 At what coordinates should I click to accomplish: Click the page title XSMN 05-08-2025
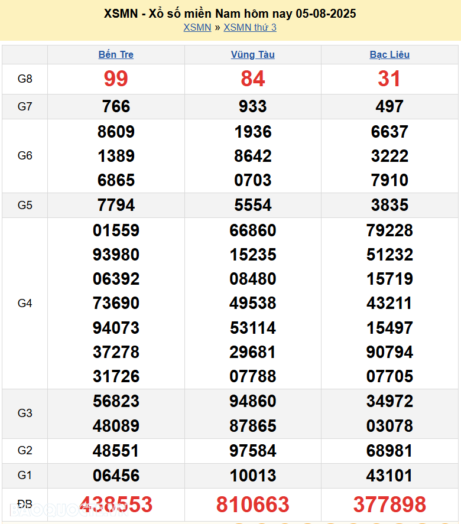(x=230, y=13)
